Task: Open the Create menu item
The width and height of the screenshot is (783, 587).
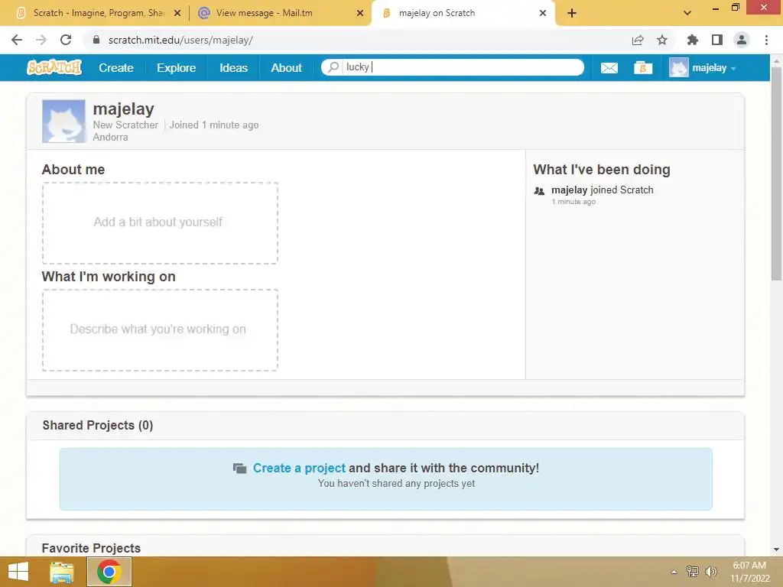Action: pyautogui.click(x=116, y=68)
